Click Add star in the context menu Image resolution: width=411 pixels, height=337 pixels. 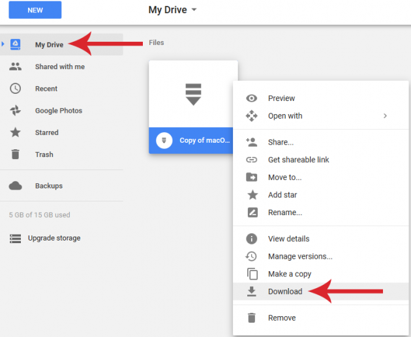coord(282,195)
